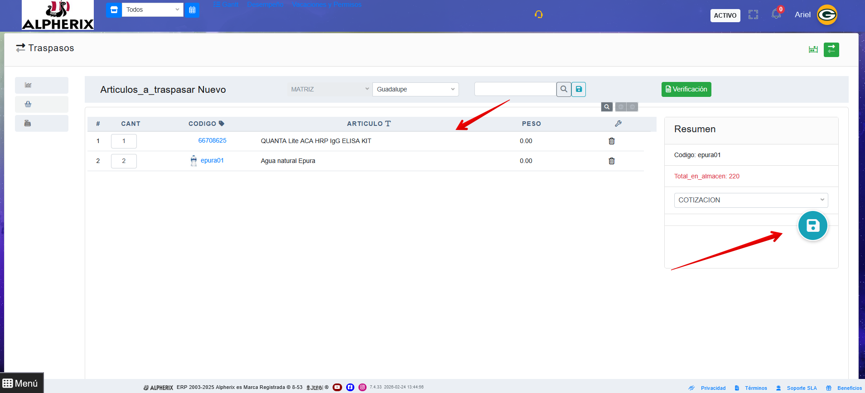Open the Todos store dropdown
The image size is (865, 393).
coord(152,10)
